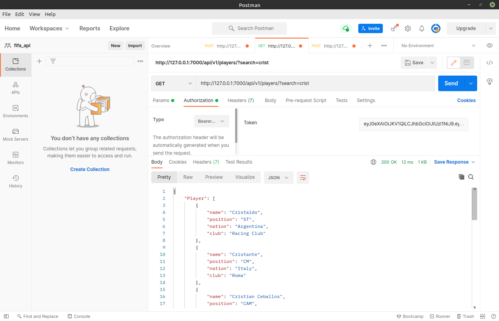Switch to the Raw response view
This screenshot has height=321, width=499.
188,177
